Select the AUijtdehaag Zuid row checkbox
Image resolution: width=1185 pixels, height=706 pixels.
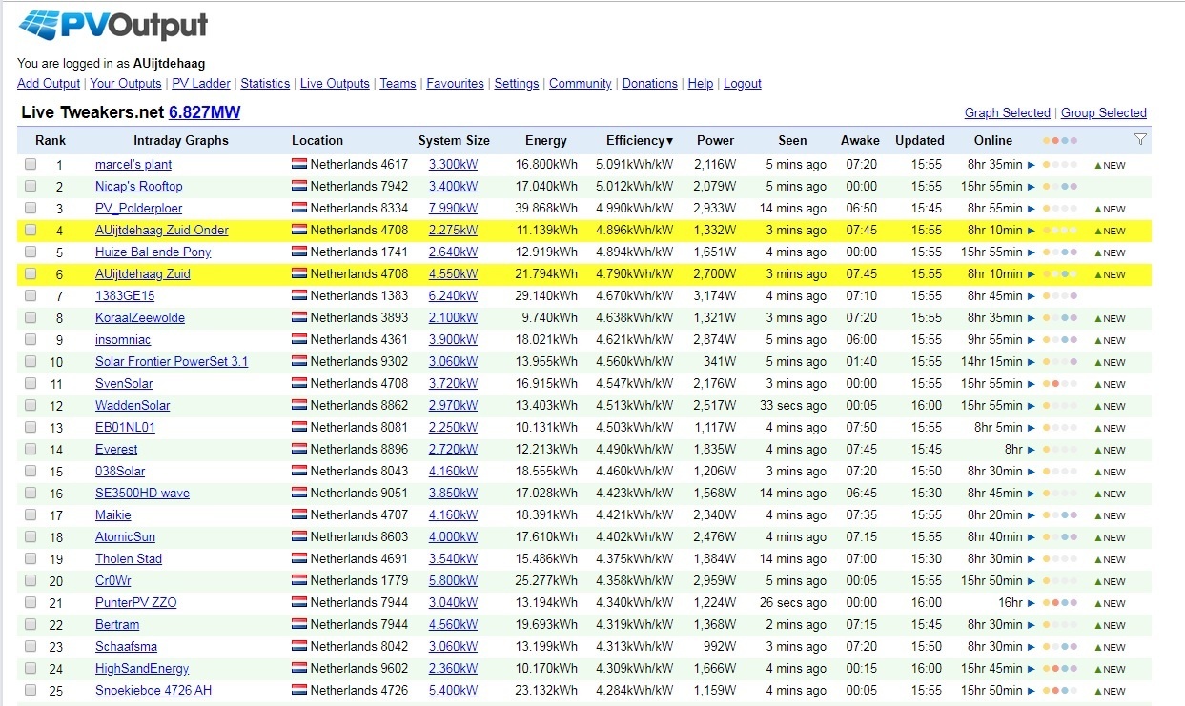pyautogui.click(x=31, y=273)
